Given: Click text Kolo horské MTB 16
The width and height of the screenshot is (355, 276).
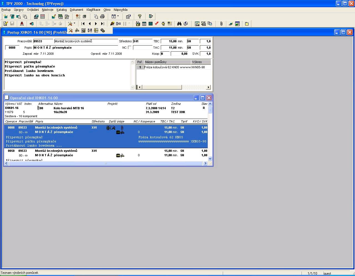Looking at the screenshot, I should click(x=69, y=108).
